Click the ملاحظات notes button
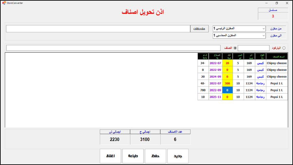Image resolution: width=293 pixels, height=165 pixels. click(x=199, y=29)
